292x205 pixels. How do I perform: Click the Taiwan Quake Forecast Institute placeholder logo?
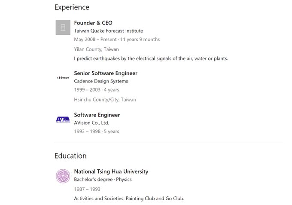(x=63, y=28)
